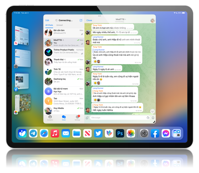199x173 pixels.
Task: Open the Tinhte app in dock
Action: 22,133
